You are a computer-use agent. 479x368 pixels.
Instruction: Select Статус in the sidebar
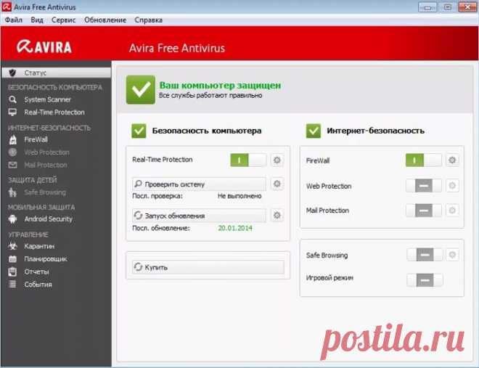56,73
